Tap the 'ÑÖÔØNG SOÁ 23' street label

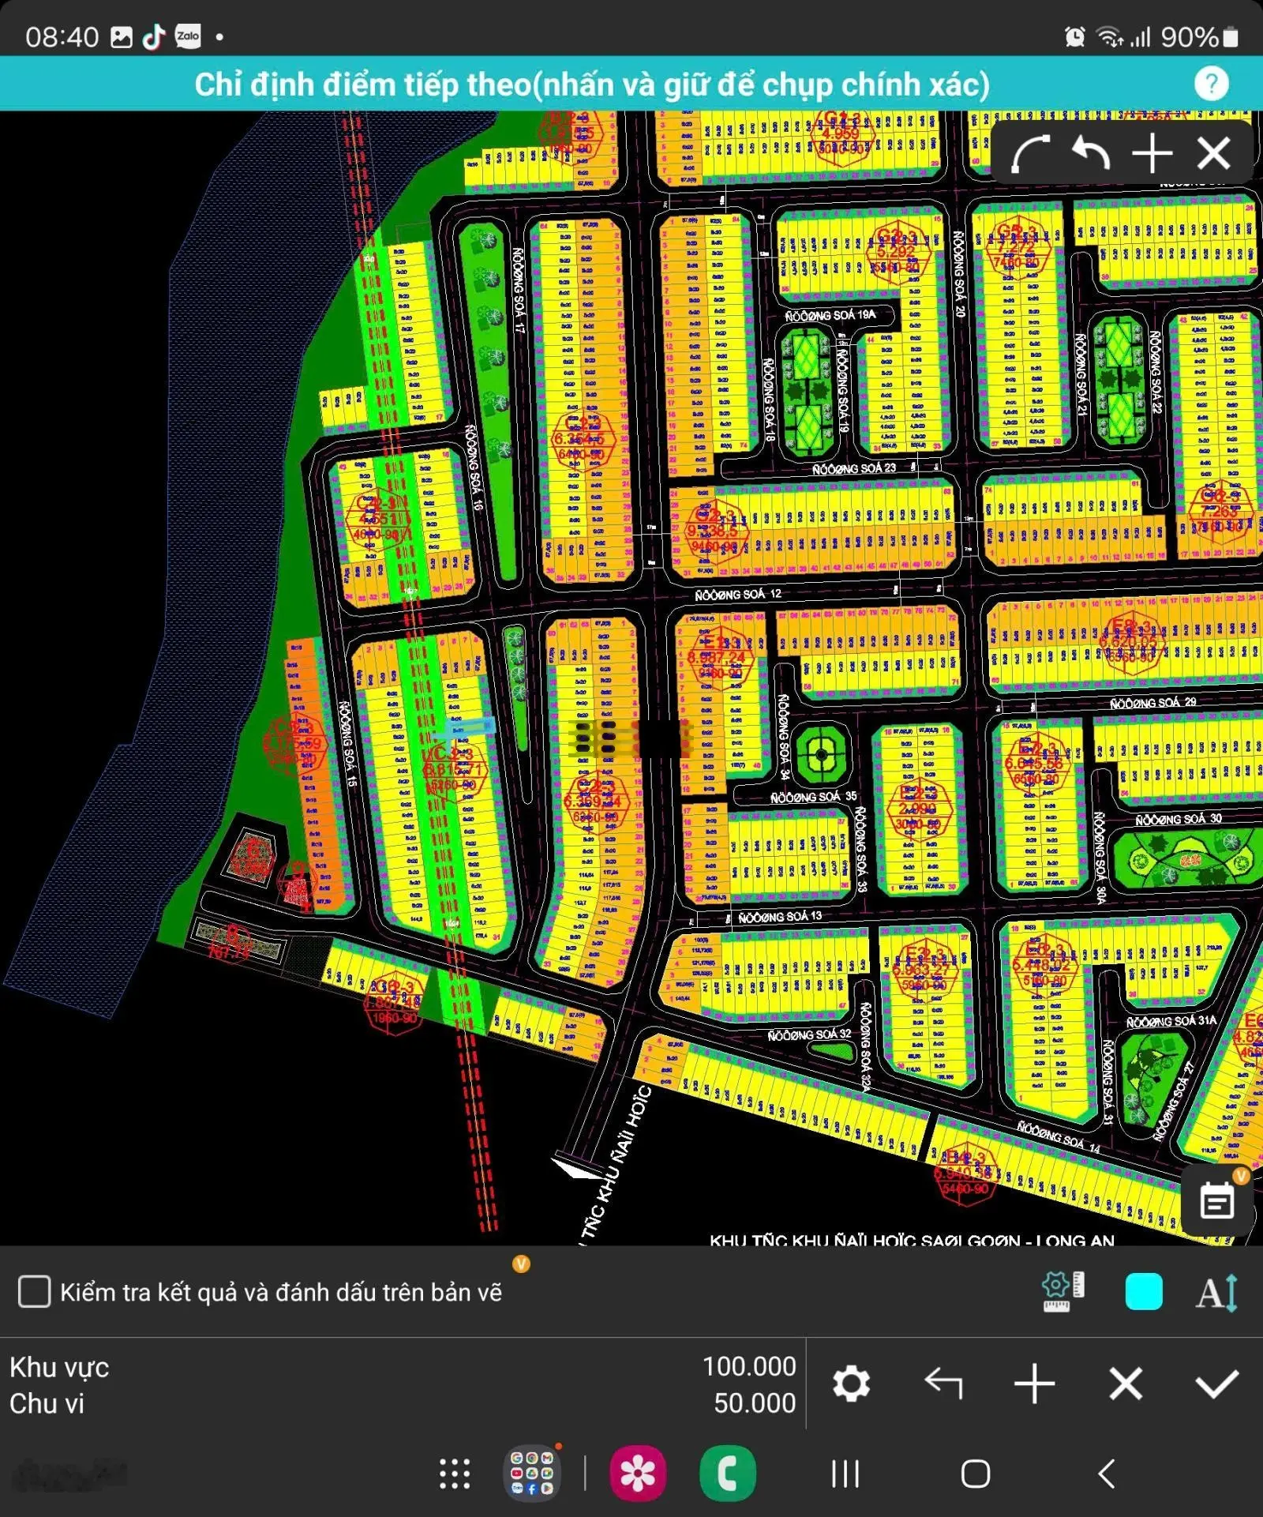[854, 468]
